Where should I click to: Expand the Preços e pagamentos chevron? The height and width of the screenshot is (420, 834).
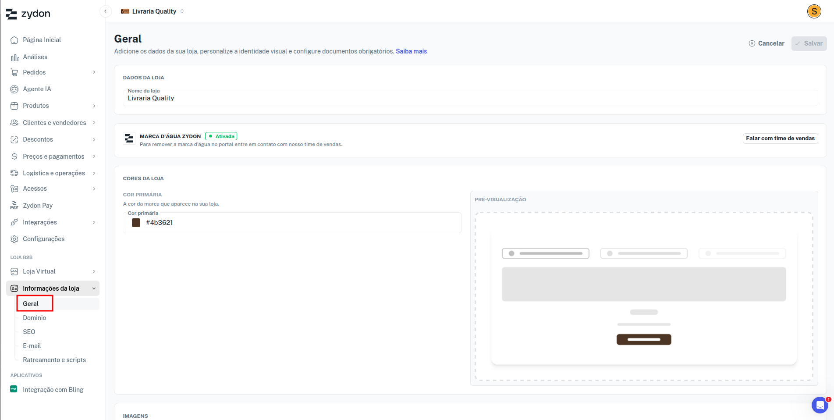pos(94,157)
